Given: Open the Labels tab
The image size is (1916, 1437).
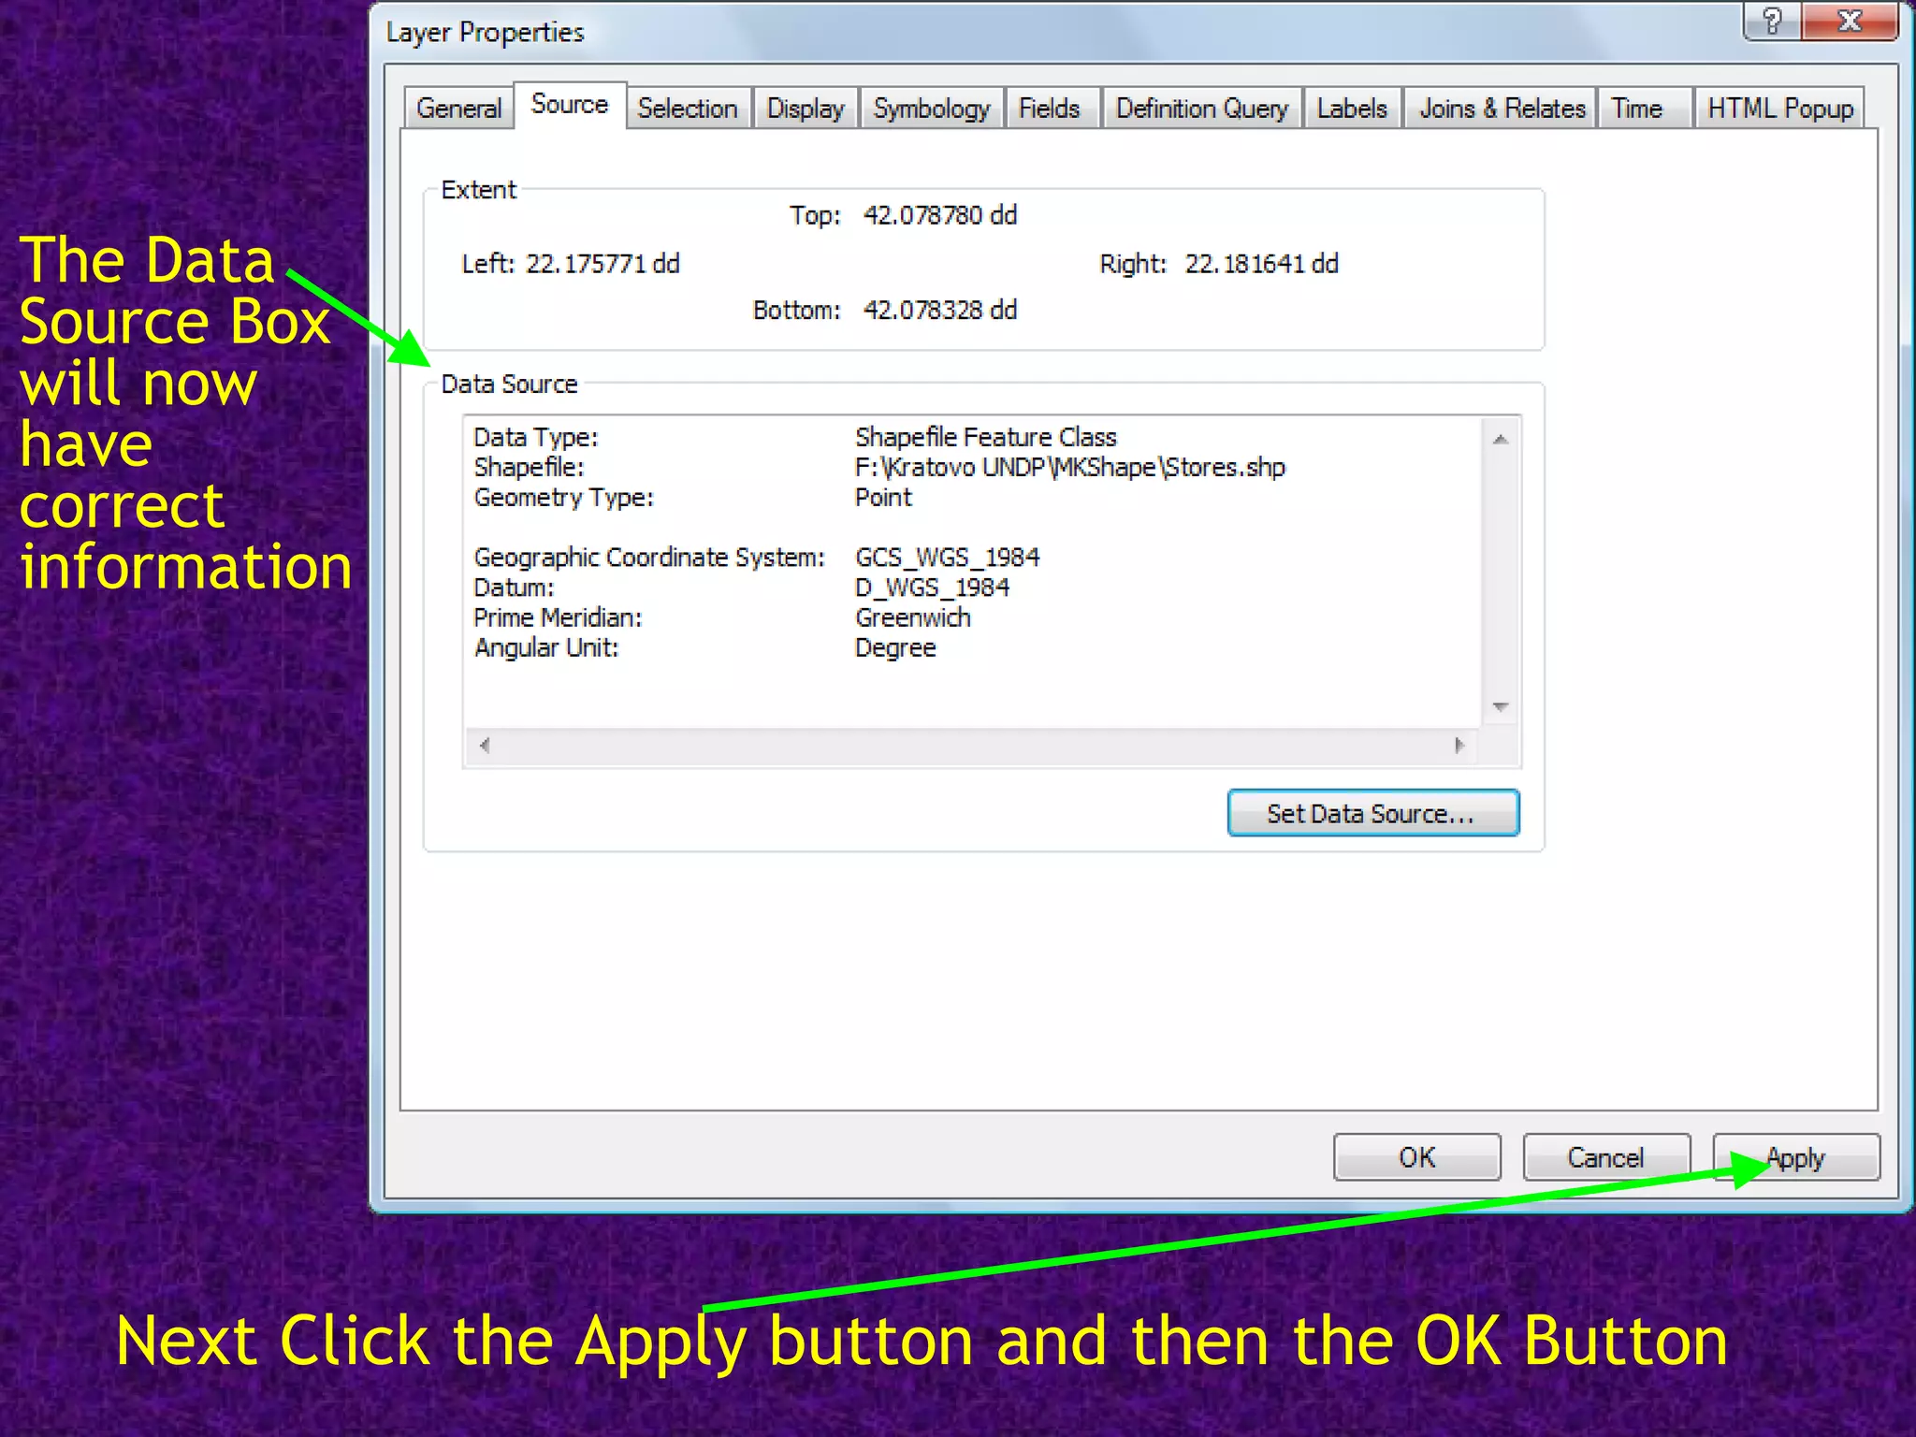Looking at the screenshot, I should 1352,109.
